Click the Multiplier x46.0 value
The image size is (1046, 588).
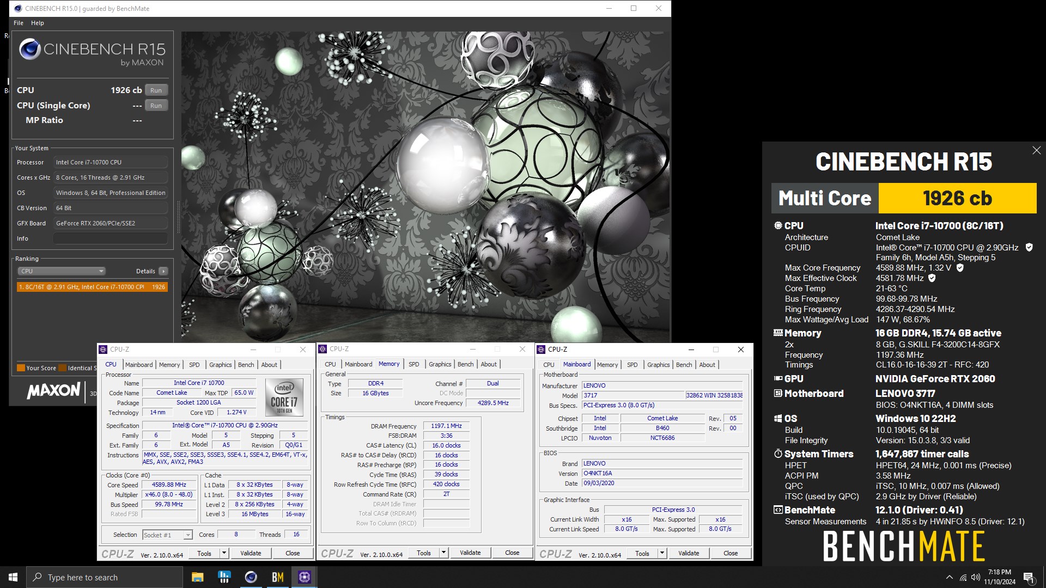(169, 494)
